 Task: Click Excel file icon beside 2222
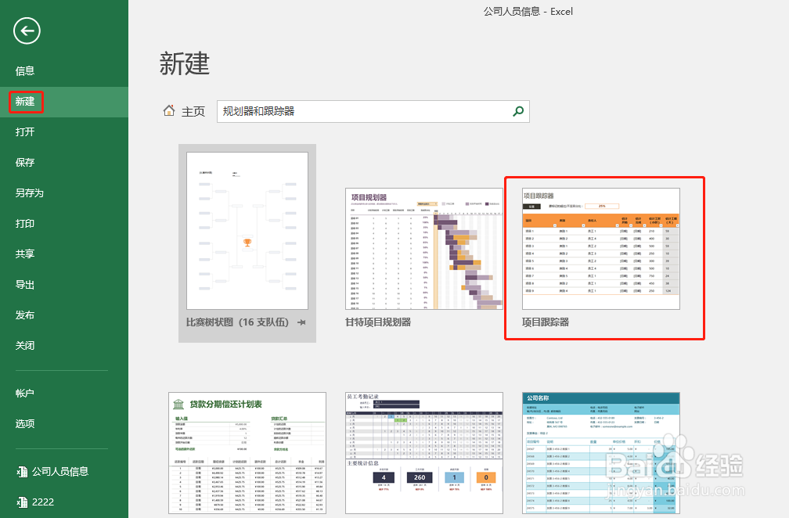[x=22, y=502]
